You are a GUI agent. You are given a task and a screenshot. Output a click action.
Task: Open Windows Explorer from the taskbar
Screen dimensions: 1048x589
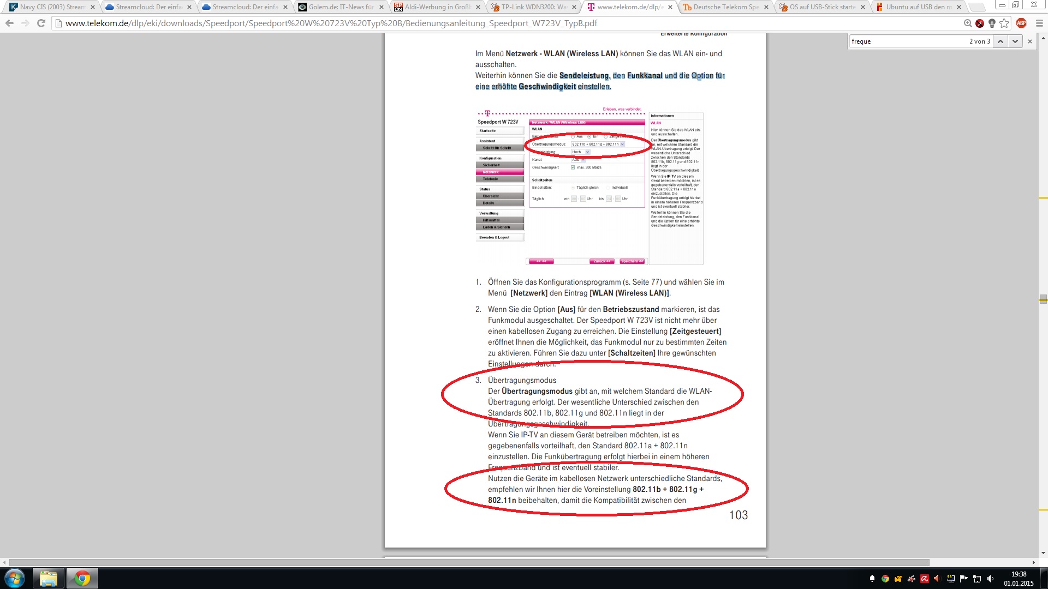click(x=49, y=578)
